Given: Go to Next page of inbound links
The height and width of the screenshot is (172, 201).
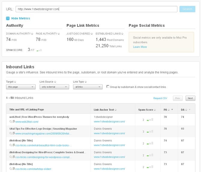Looking at the screenshot, I should tap(190, 98).
